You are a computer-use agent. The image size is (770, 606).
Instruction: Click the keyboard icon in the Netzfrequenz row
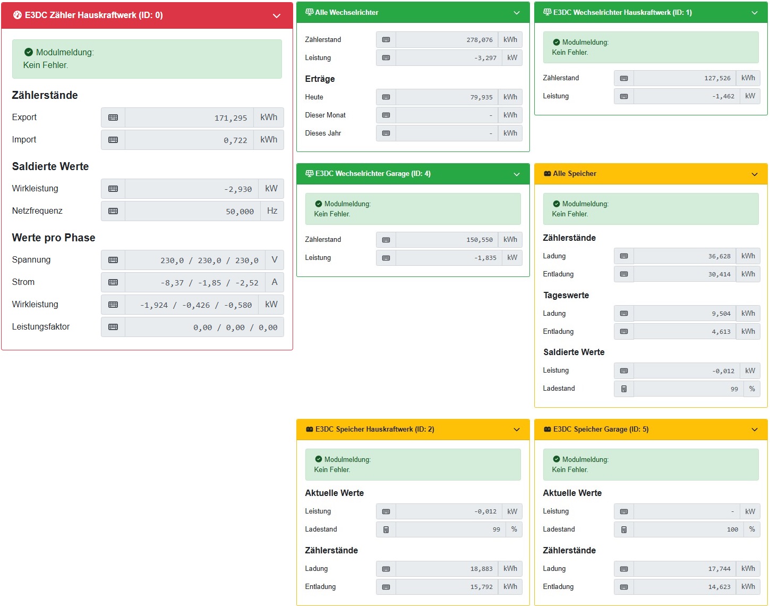pos(113,211)
